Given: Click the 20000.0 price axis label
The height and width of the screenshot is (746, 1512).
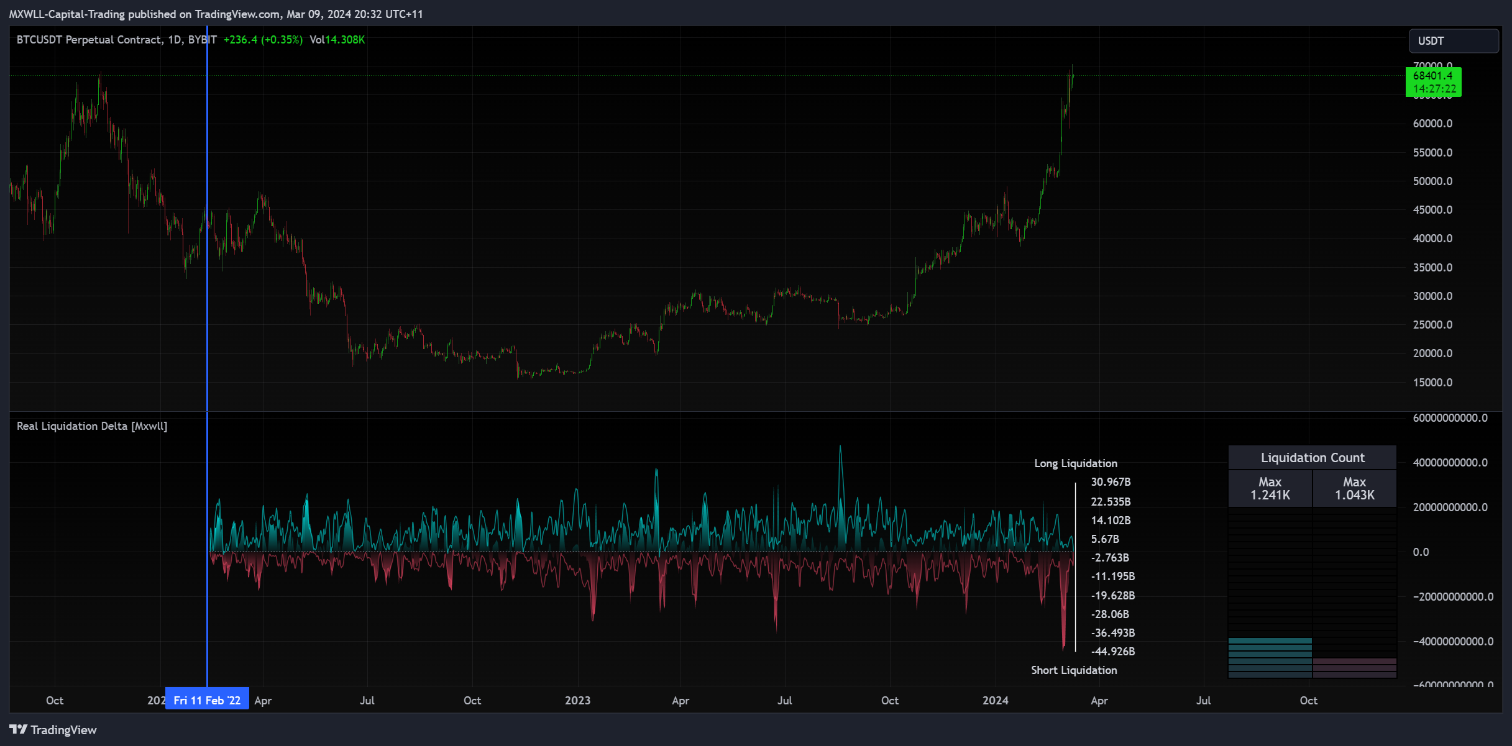Looking at the screenshot, I should (1432, 353).
